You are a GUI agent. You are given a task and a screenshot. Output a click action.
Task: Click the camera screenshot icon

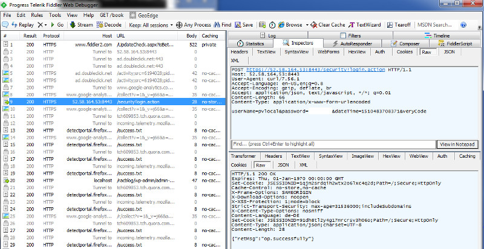[x=263, y=25]
